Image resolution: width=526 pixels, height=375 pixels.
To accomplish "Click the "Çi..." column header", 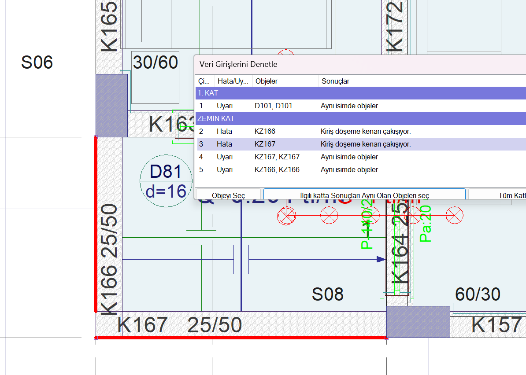I will 205,81.
